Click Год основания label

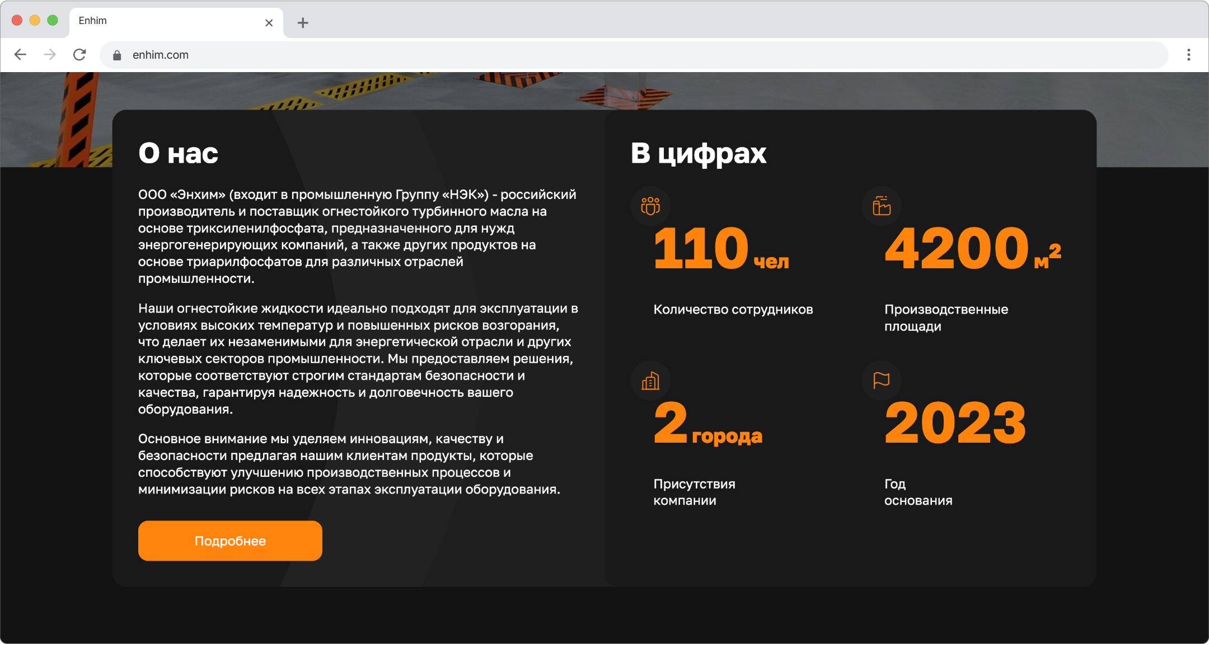tap(919, 492)
